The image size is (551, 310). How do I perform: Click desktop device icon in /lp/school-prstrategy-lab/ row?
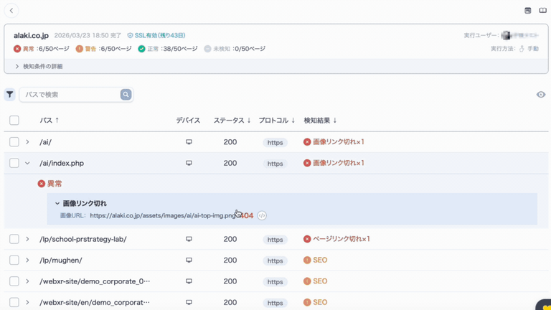coord(189,239)
